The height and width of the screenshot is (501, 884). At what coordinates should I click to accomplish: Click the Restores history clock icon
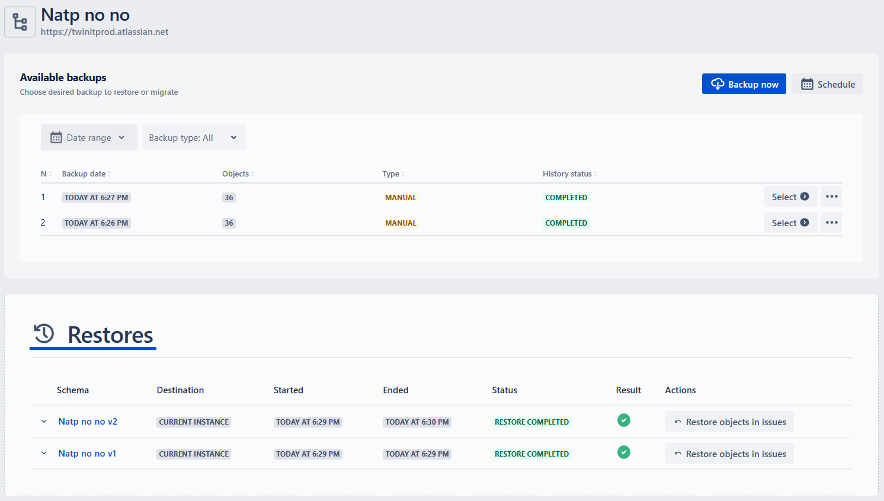tap(44, 334)
